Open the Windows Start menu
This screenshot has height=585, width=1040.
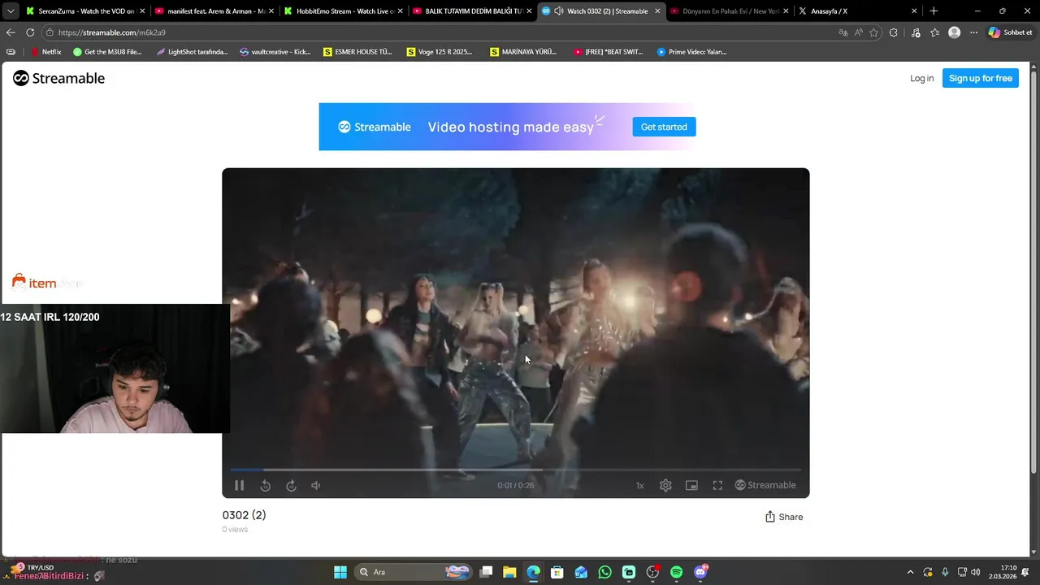coord(340,572)
